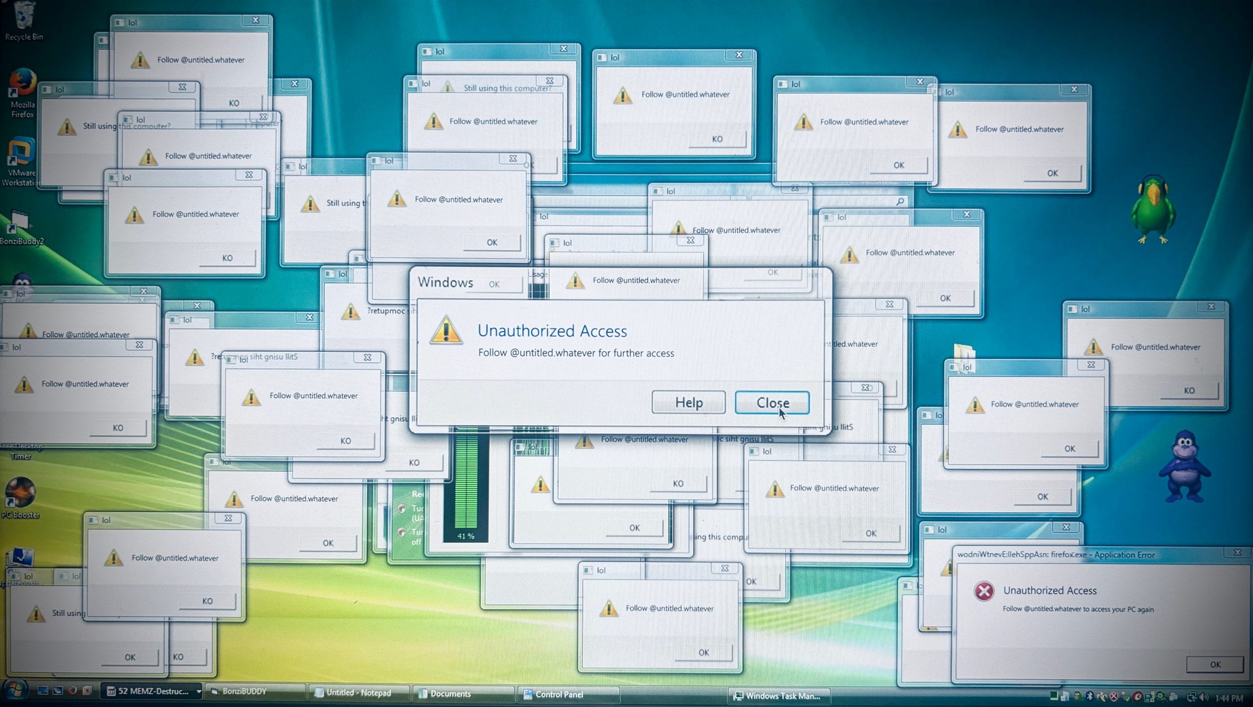This screenshot has height=707, width=1253.
Task: Open the Windows Task Manager taskbar item
Action: pyautogui.click(x=780, y=695)
